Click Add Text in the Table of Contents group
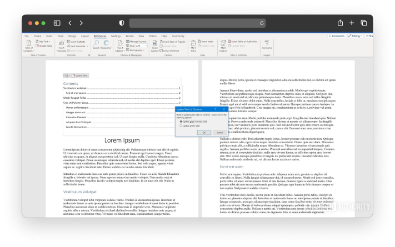The height and width of the screenshot is (247, 395). coord(43,42)
